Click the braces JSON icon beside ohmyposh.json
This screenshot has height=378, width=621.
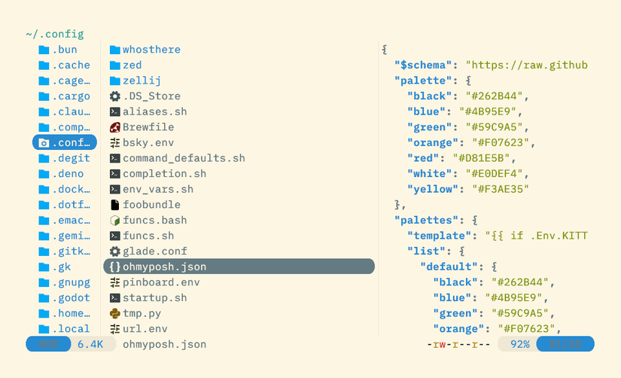point(115,267)
